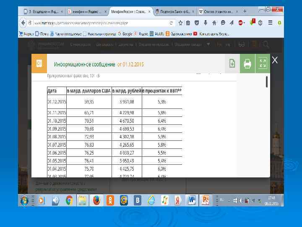Viewport: 302px width, 227px height.
Task: Click the green download arrow with red badge
Action: [x=252, y=22]
